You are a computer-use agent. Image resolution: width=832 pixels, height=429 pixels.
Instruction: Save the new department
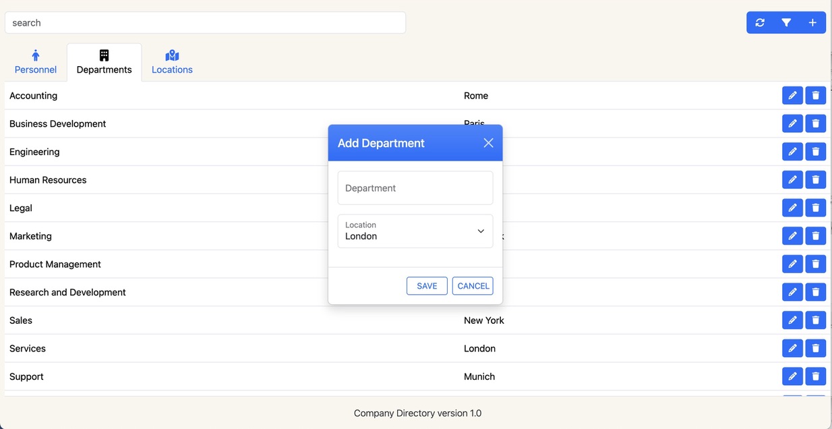coord(427,285)
